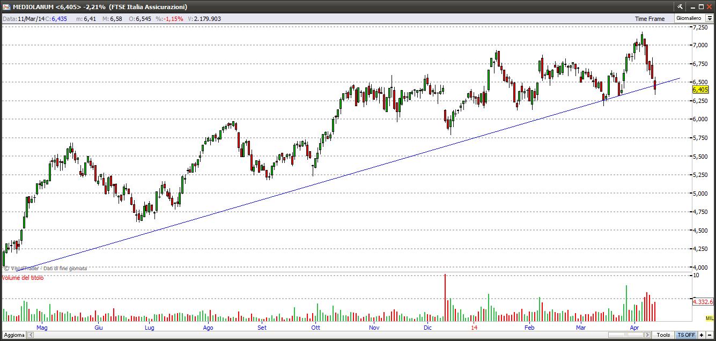Viewport: 716px width, 341px height.
Task: Click the Mag month label on time axis
Action: tap(42, 328)
